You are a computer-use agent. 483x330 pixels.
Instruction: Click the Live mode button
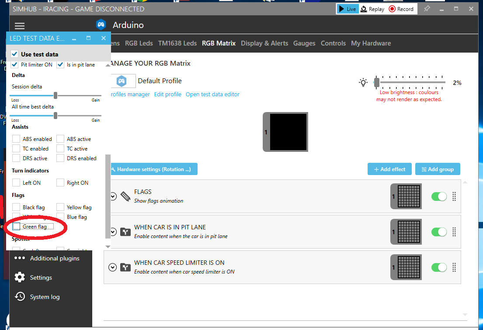(x=348, y=9)
